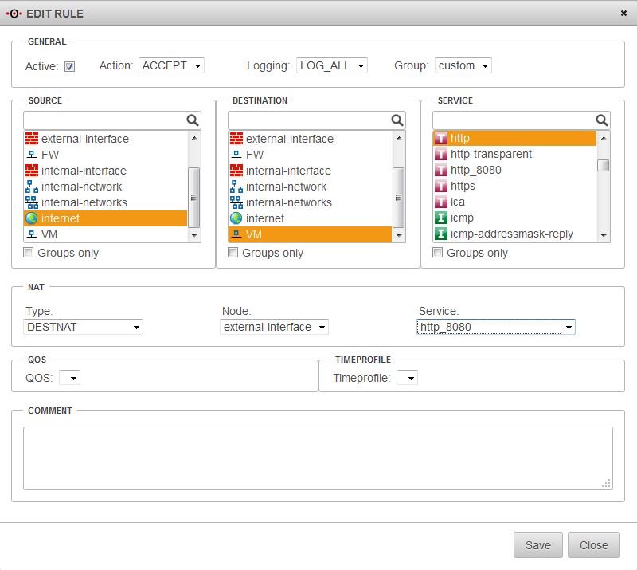Click the firewall icon for external-interface in Destination
637x570 pixels.
pyautogui.click(x=236, y=139)
